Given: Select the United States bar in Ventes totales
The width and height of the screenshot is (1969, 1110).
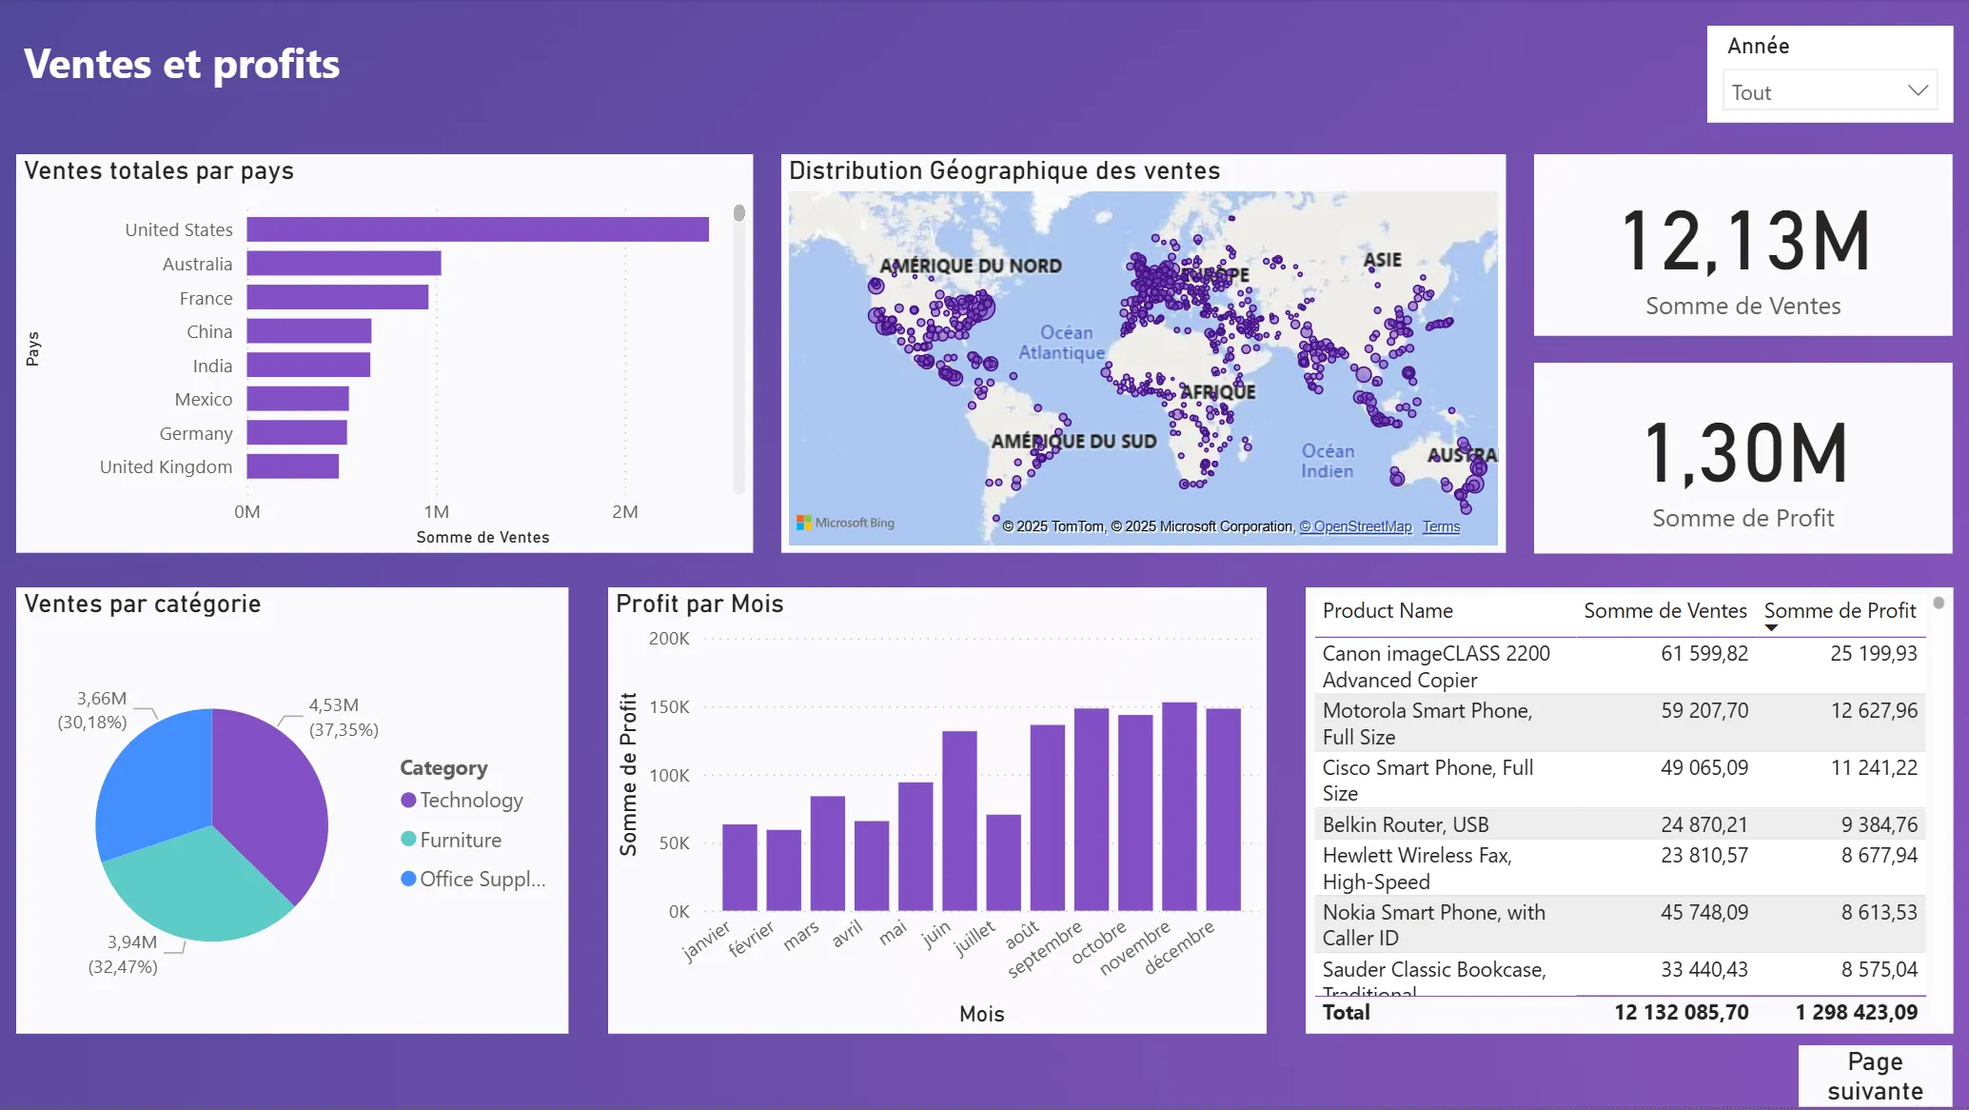Looking at the screenshot, I should tap(476, 228).
